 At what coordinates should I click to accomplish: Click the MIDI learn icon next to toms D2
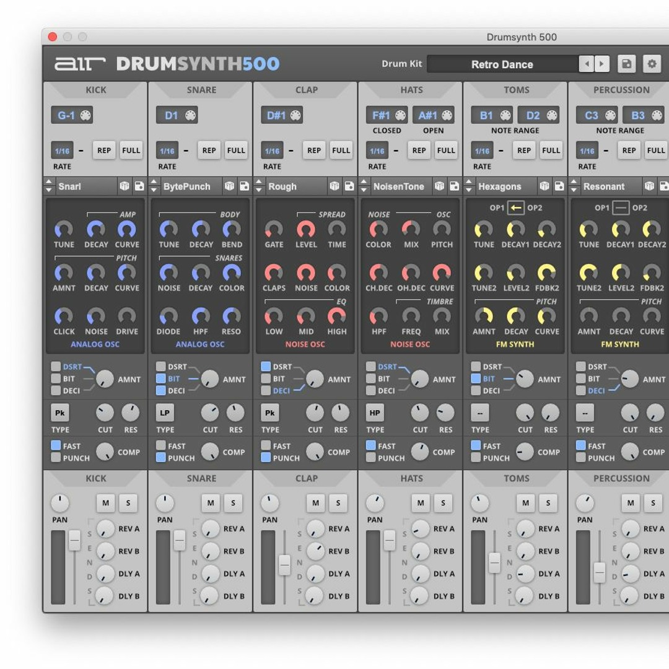[552, 115]
